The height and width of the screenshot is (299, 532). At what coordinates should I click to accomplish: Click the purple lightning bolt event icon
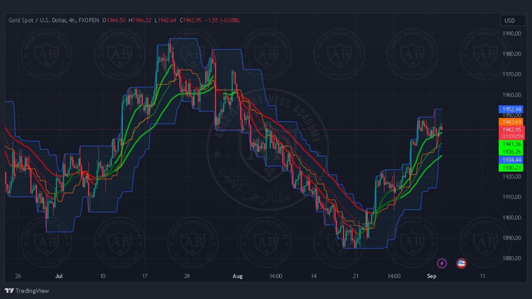point(442,263)
